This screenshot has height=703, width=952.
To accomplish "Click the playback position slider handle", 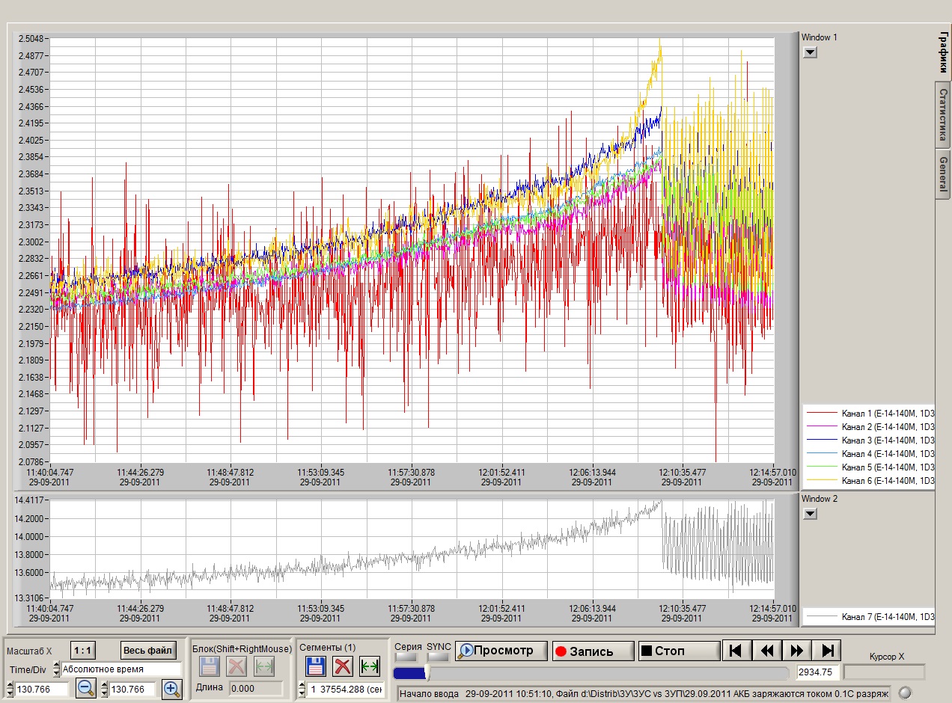I will (x=427, y=673).
